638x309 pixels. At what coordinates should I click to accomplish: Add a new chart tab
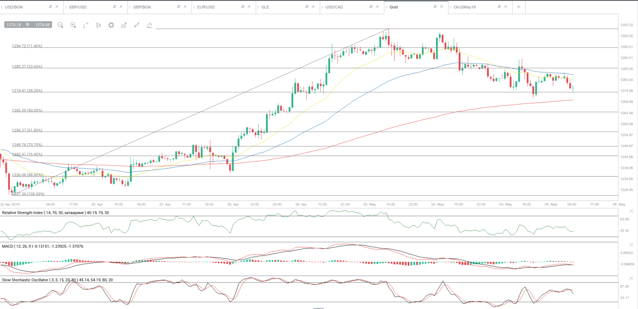[x=519, y=7]
